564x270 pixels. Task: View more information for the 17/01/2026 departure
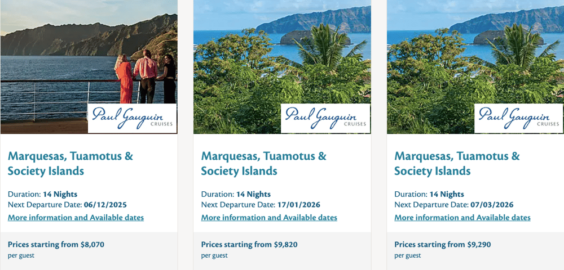(269, 218)
